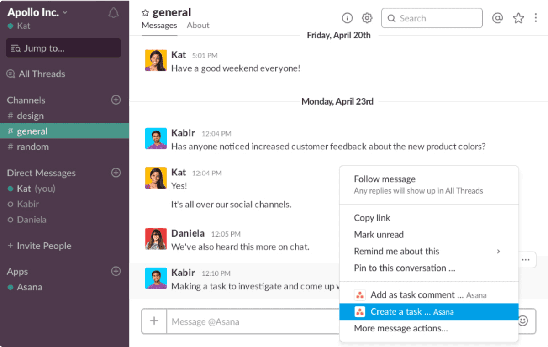This screenshot has width=548, height=347.
Task: Star the general channel
Action: coord(145,12)
